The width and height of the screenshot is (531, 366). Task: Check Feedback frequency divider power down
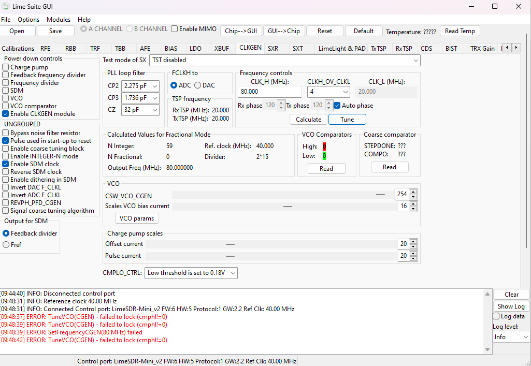pos(5,75)
